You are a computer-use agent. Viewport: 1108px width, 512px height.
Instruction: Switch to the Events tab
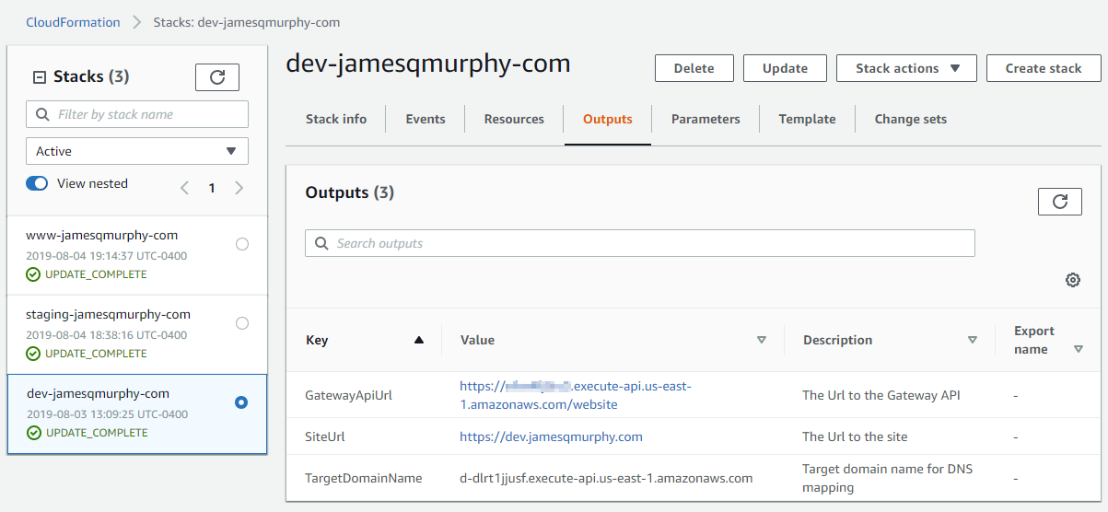[426, 119]
